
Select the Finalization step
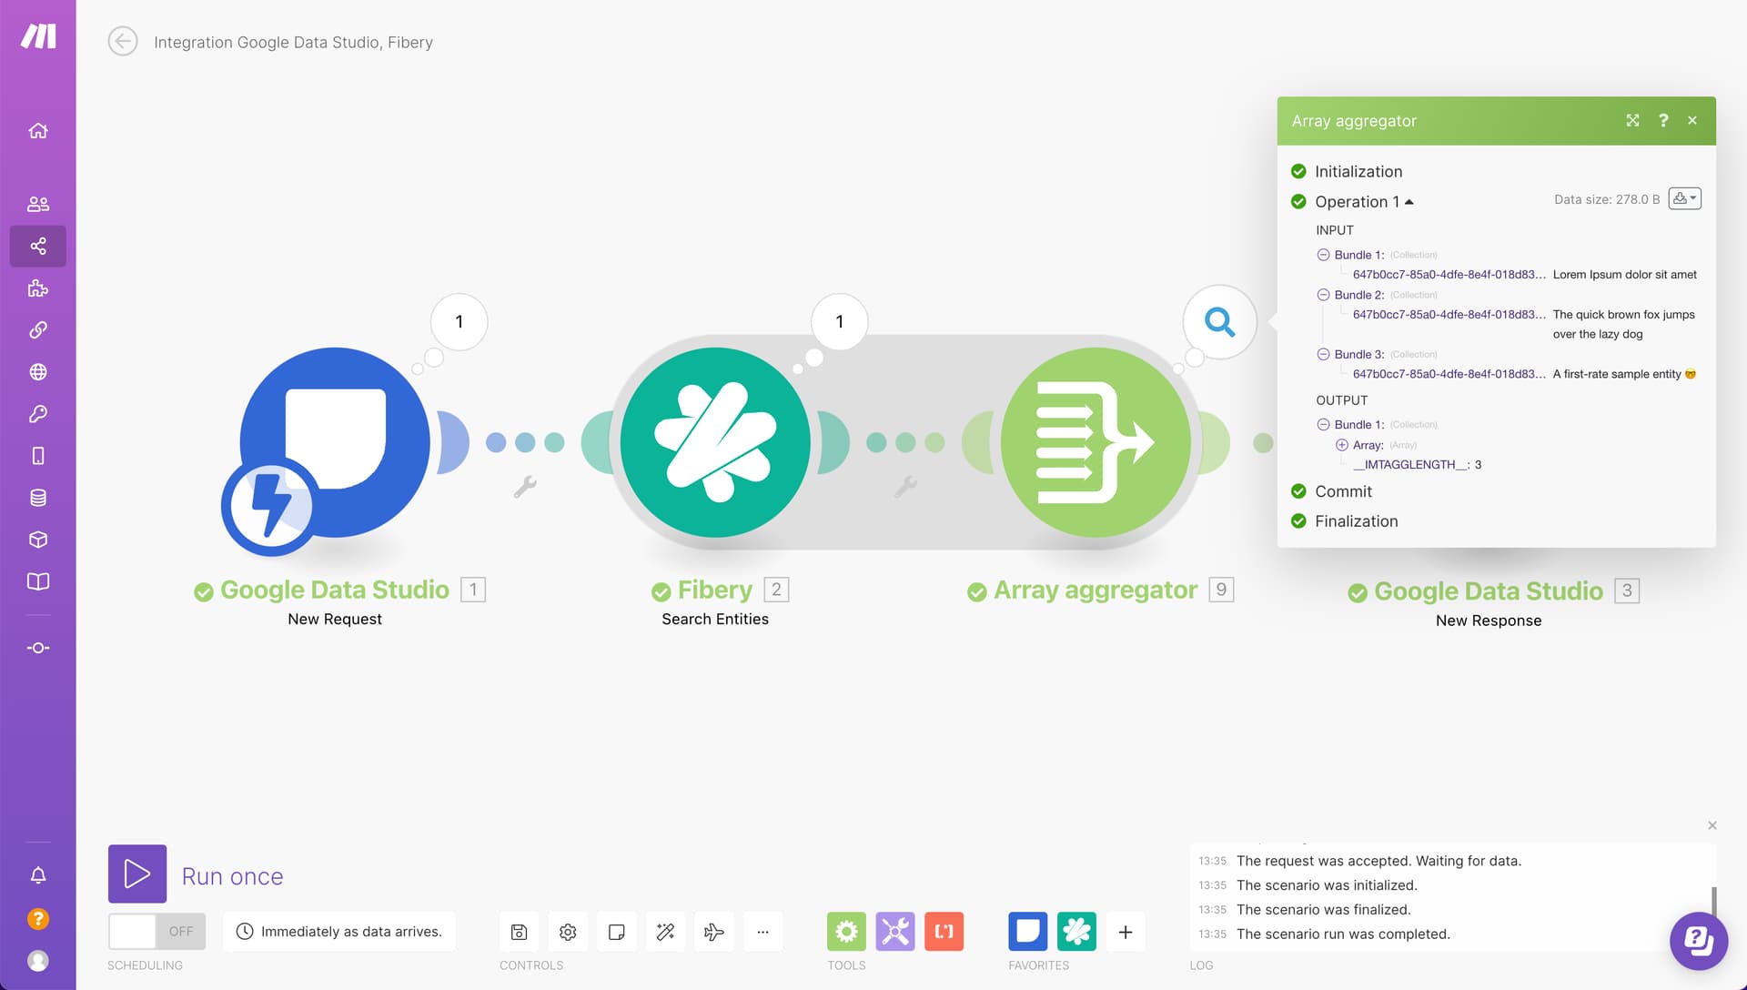pyautogui.click(x=1356, y=521)
